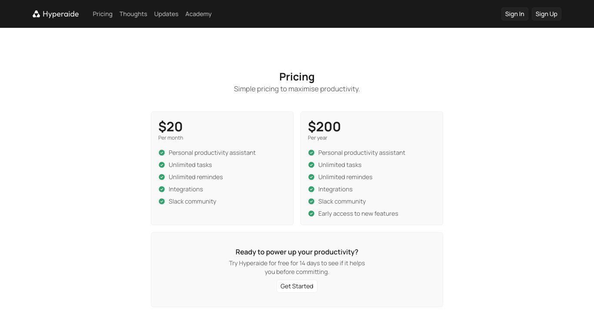Click checkmark icon beside monthly Unlimited tasks
The image size is (594, 334).
tap(162, 165)
